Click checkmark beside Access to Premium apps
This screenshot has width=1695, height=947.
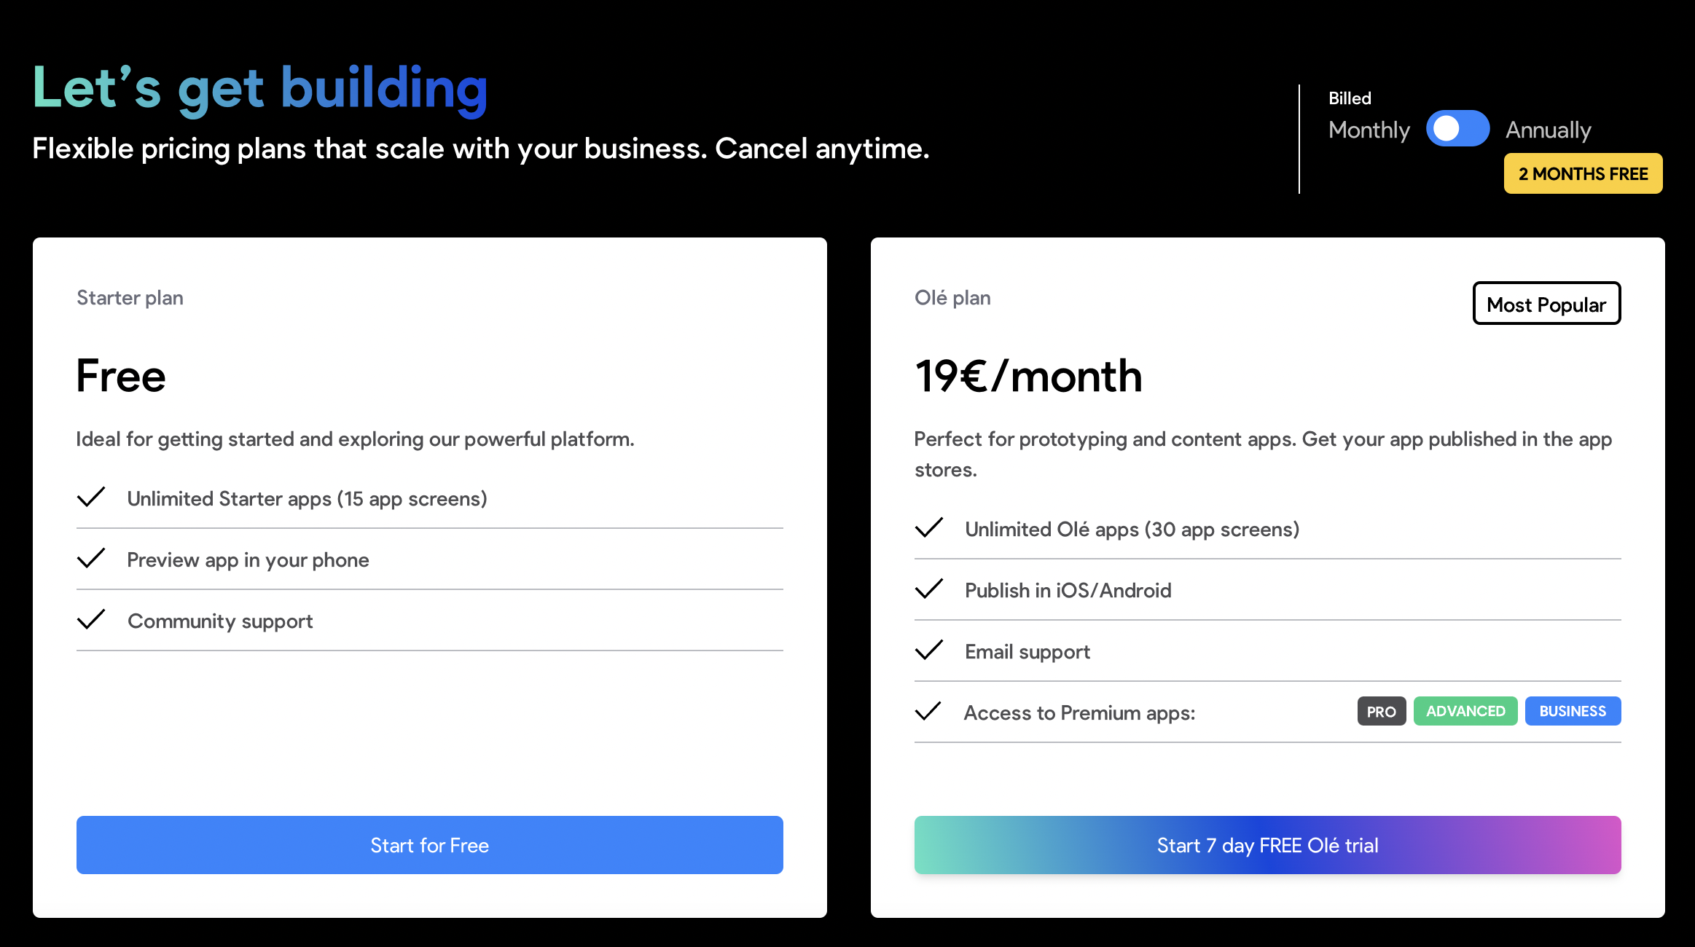tap(929, 712)
